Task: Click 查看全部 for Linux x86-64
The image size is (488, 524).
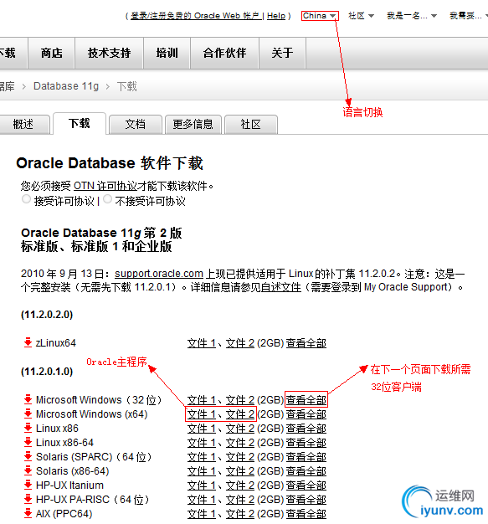Action: point(306,443)
